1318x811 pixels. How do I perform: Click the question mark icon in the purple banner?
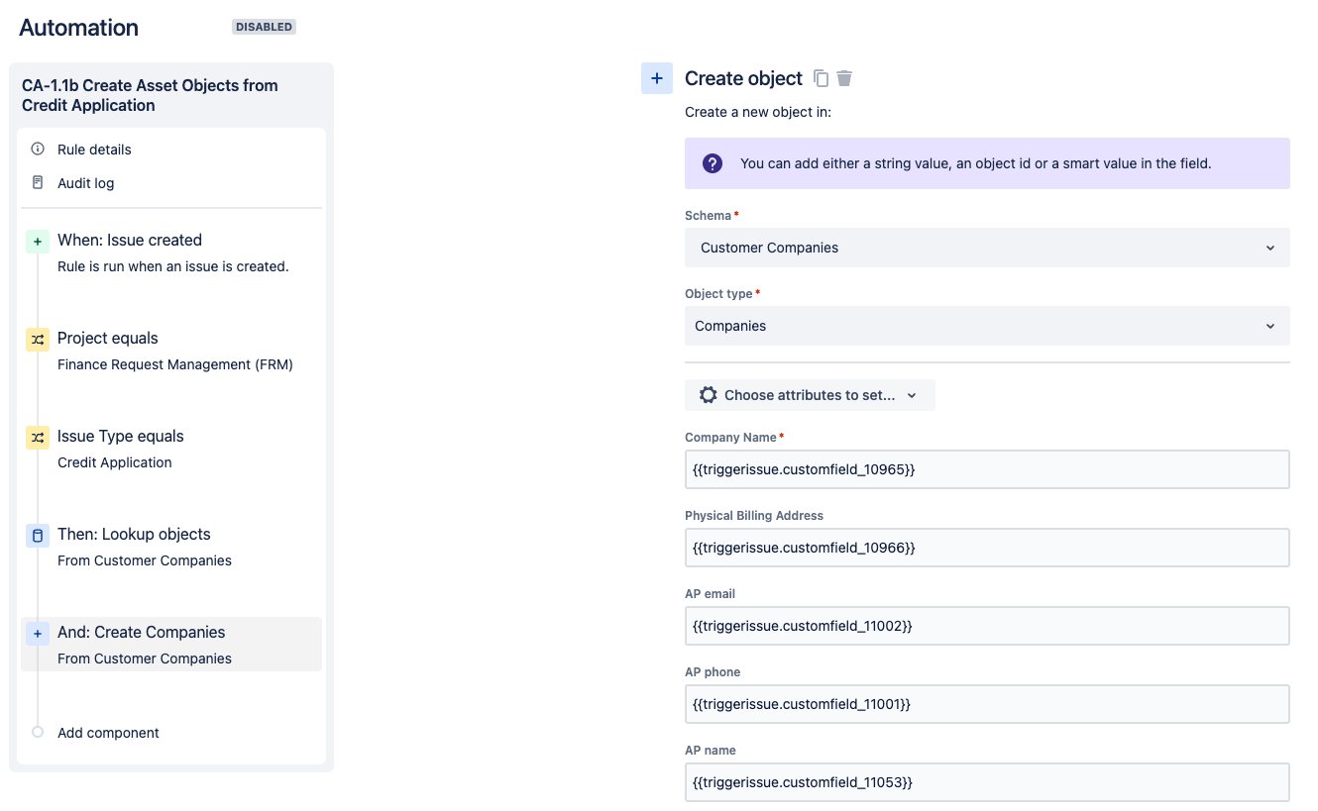tap(713, 162)
